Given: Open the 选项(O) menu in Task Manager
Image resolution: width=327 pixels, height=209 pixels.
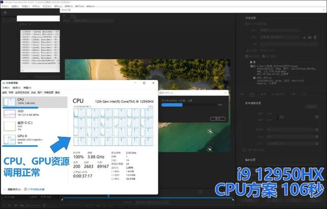Looking at the screenshot, I should 16,88.
